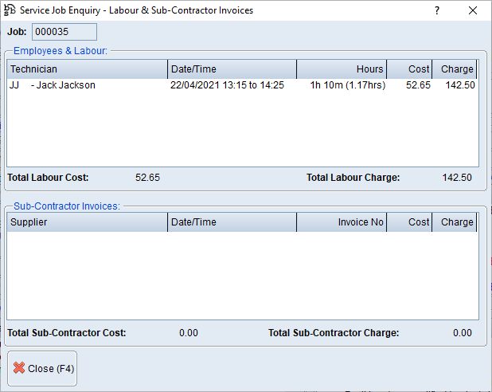Image resolution: width=492 pixels, height=392 pixels.
Task: Click the red X icon on Close button
Action: pos(19,369)
